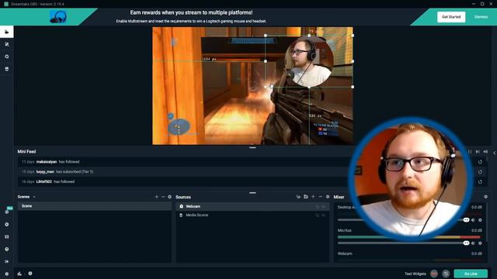Click the logout icon in left sidebar
This screenshot has width=497, height=279.
click(x=7, y=262)
